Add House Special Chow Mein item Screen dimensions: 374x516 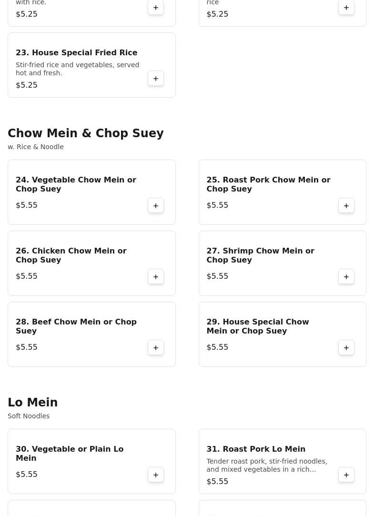point(346,347)
